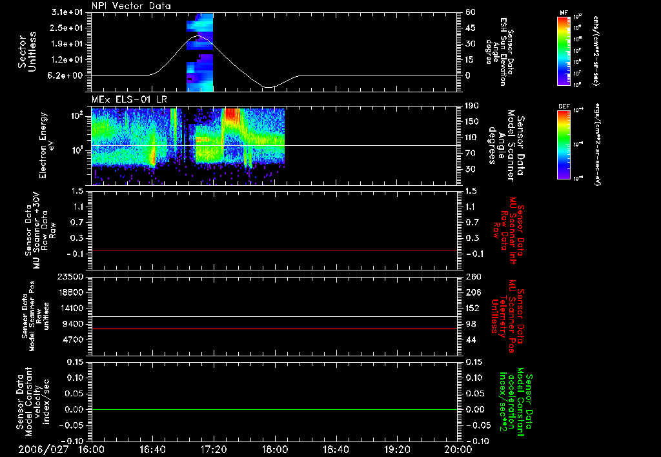
Task: Click the 'Model Scanner Pos Raw' axis title
Action: tap(35, 316)
